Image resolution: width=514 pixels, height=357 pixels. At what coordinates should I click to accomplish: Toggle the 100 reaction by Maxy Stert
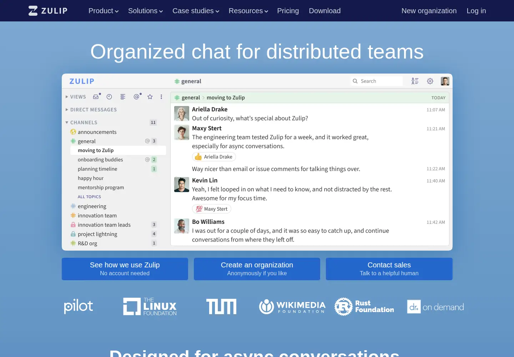[211, 209]
